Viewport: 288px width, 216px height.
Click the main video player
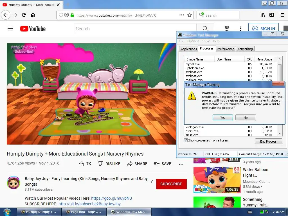[x=91, y=94]
